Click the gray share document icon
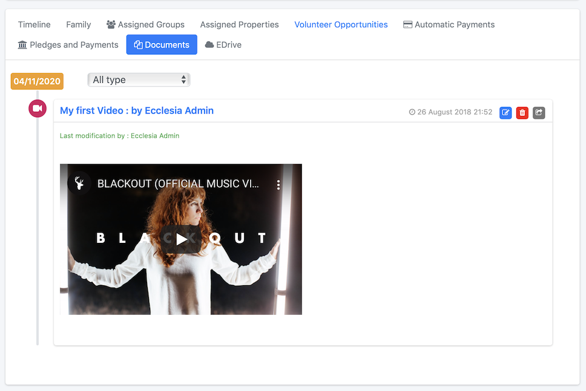Image resolution: width=586 pixels, height=391 pixels. point(539,112)
